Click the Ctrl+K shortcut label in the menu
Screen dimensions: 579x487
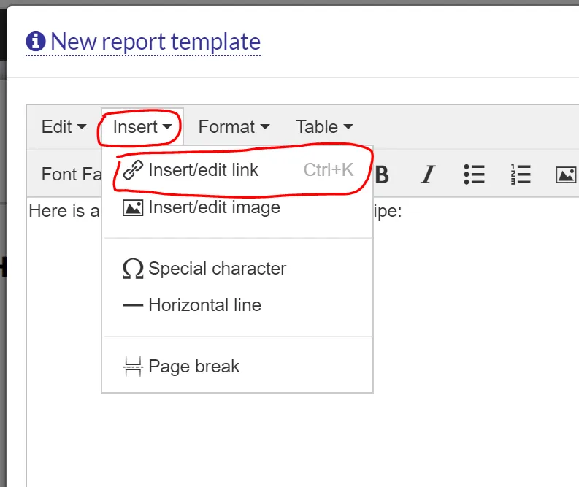click(x=329, y=170)
